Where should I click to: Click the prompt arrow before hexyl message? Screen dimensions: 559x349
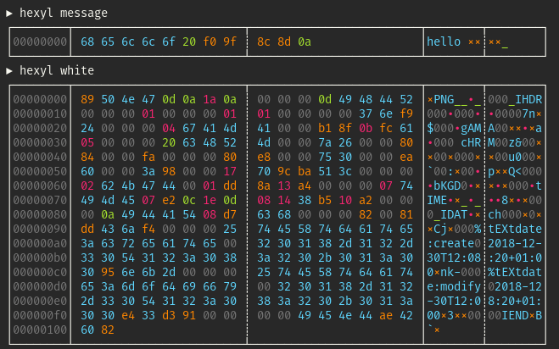(9, 14)
